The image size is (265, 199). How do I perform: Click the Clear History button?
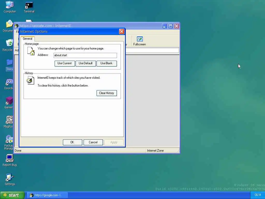point(107,93)
